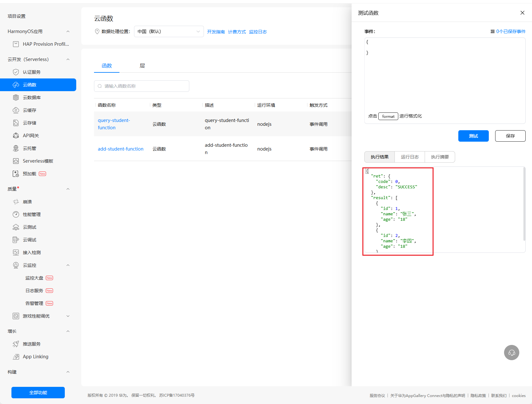532x404 pixels.
Task: Click the Serverless模板 icon
Action: [16, 161]
